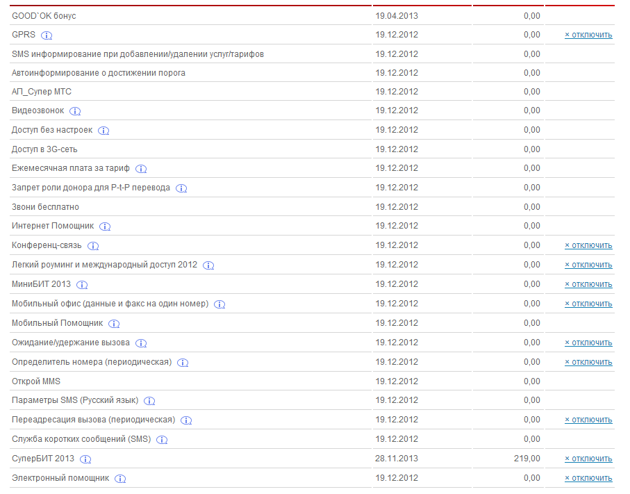630x494 pixels.
Task: Open info icon beside Конференц-связь
Action: pyautogui.click(x=93, y=245)
